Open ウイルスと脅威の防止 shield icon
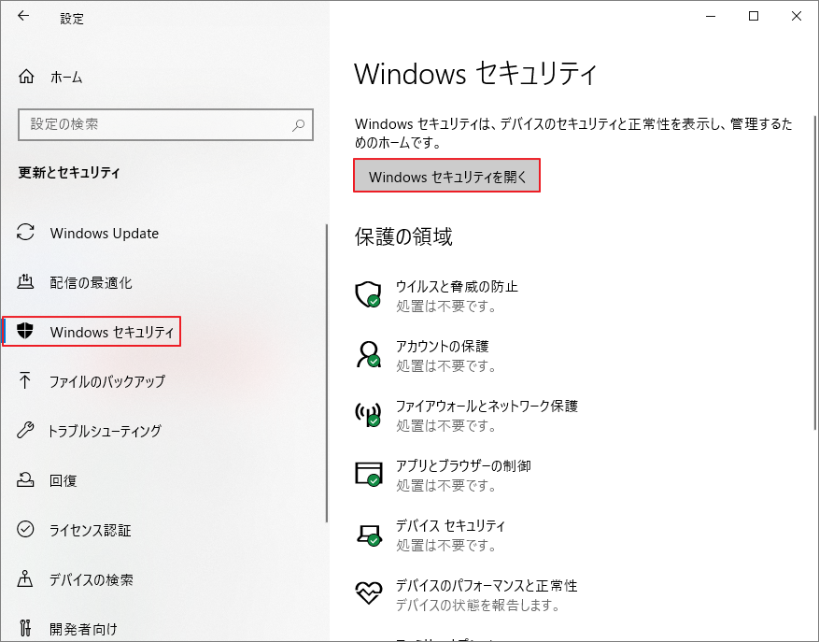Viewport: 819px width, 642px height. pos(368,295)
